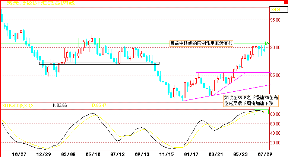The image size is (288, 157).
Task: Select the 07/12 date label
Action: 118,154
